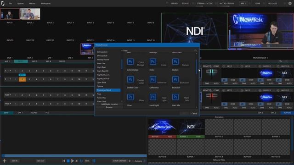Click the NDI BUFFER 2 thumbnail
The image size is (294, 165).
click(191, 127)
